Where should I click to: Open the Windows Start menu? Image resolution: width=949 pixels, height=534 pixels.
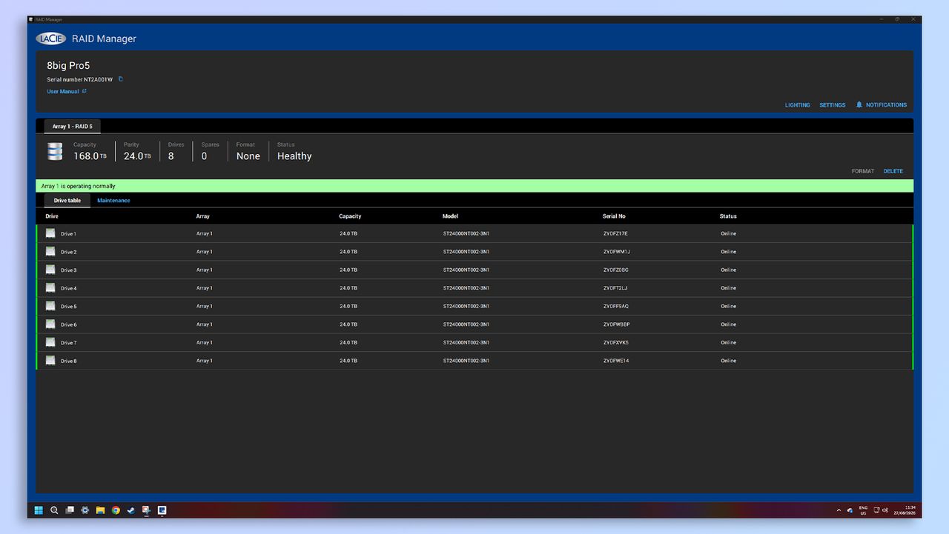39,510
